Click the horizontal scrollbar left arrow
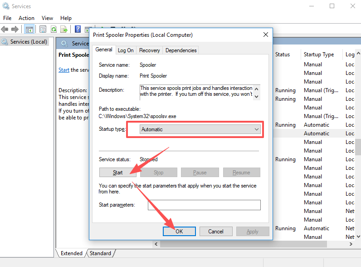 click(156, 244)
